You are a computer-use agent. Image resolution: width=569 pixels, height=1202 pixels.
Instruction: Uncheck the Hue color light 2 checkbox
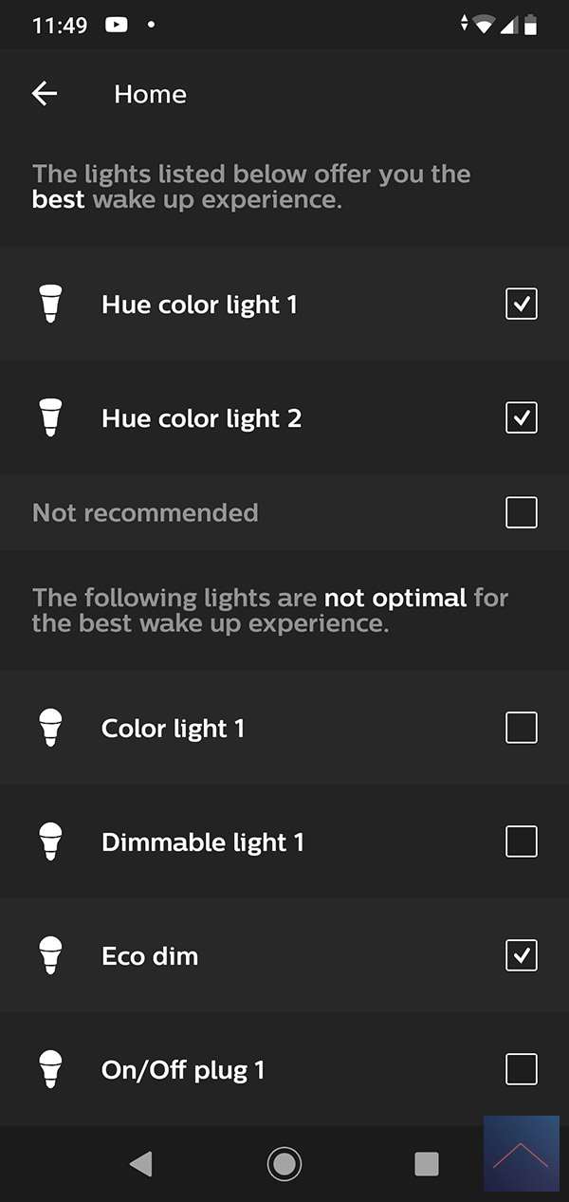(522, 418)
